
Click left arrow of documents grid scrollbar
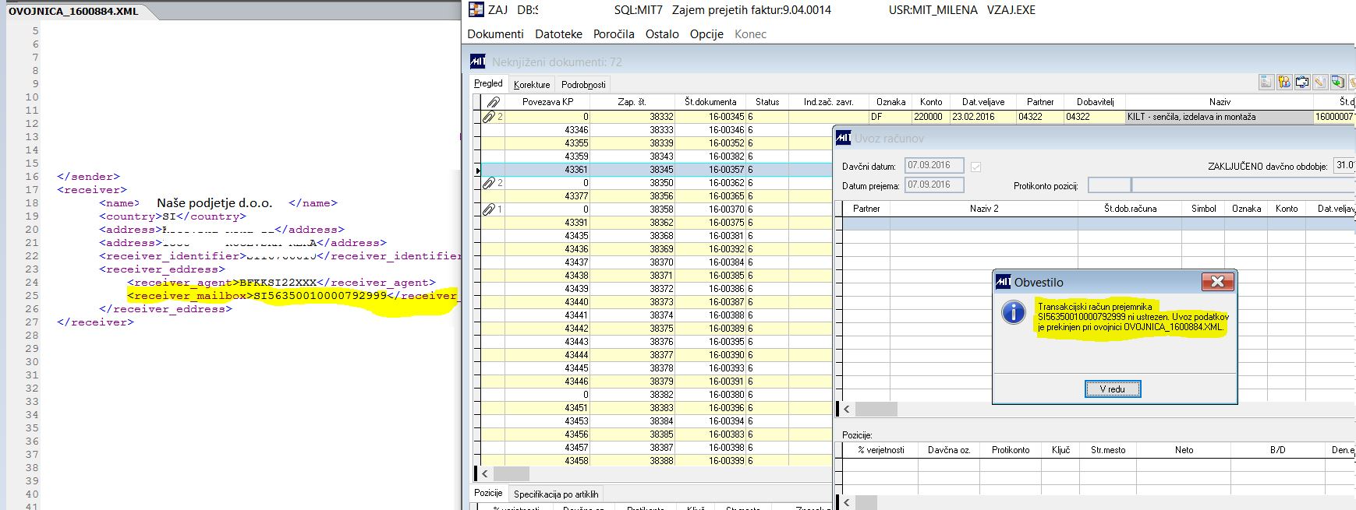pyautogui.click(x=484, y=473)
